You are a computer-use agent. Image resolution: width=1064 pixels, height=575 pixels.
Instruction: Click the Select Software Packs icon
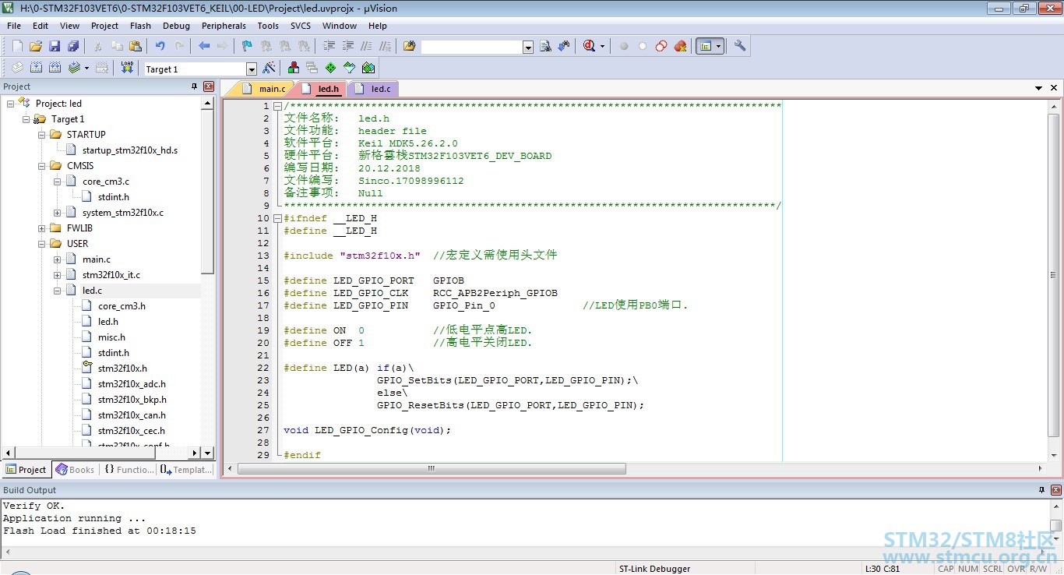coord(349,68)
